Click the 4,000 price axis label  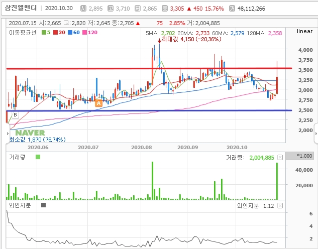tap(305, 50)
